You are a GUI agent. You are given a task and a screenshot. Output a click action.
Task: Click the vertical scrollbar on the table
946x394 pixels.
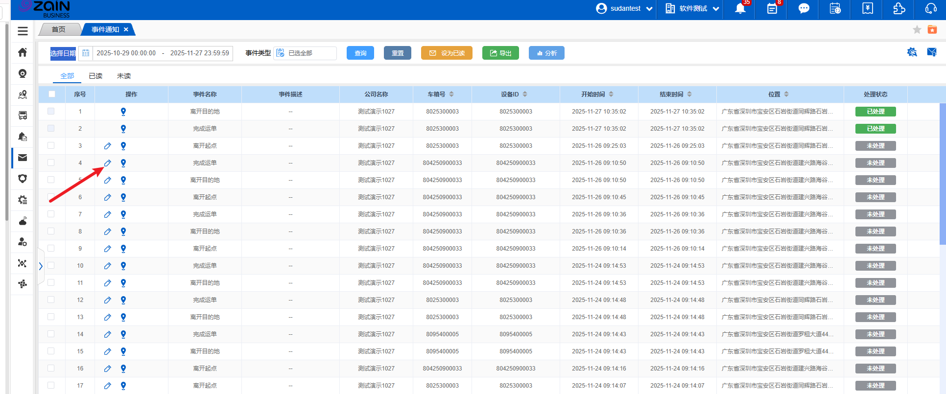click(x=943, y=174)
